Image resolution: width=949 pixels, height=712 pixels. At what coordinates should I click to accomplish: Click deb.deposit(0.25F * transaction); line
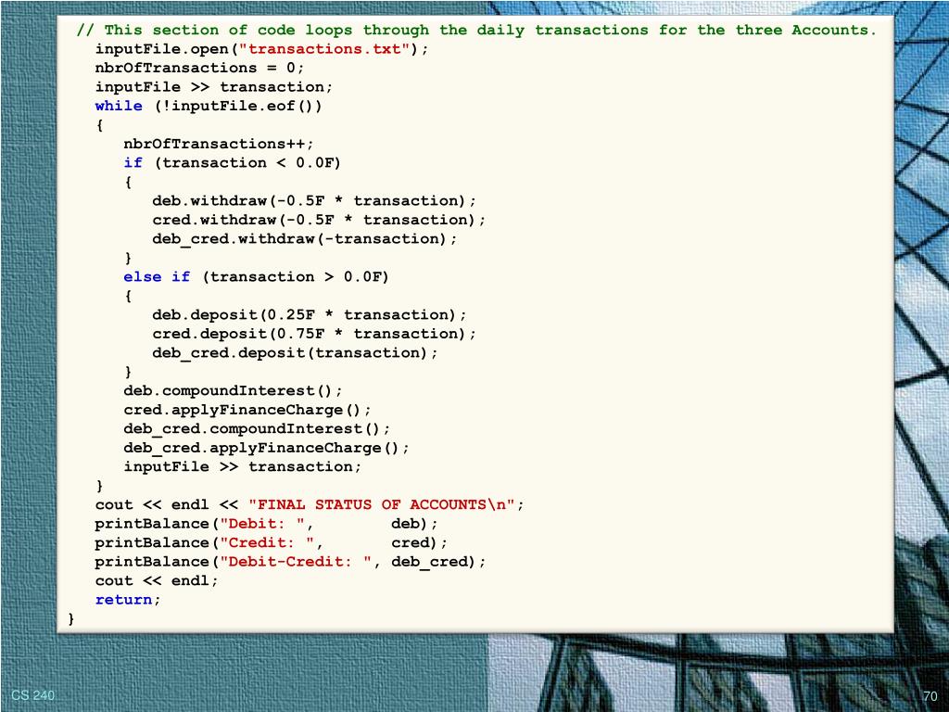tap(310, 315)
